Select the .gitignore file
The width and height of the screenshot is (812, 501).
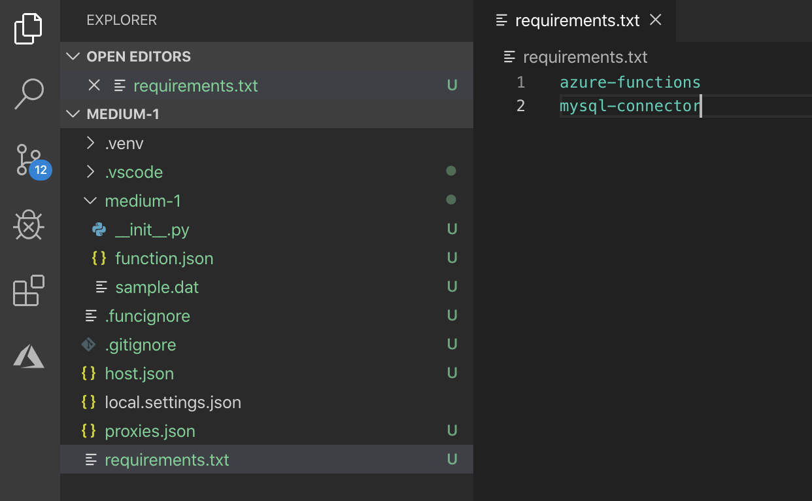(x=139, y=344)
